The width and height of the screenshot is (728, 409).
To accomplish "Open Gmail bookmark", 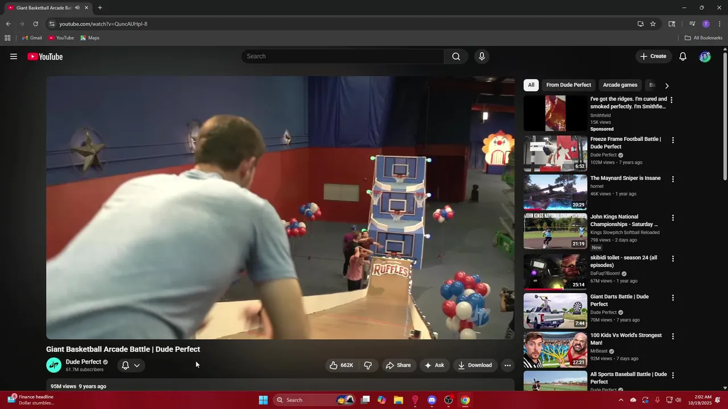I will 32,38.
